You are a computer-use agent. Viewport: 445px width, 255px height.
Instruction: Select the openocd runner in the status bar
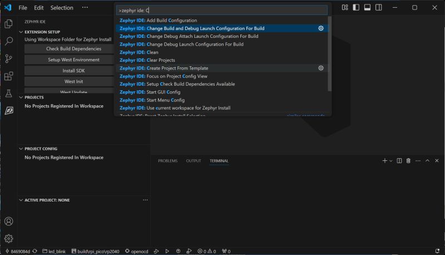136,251
